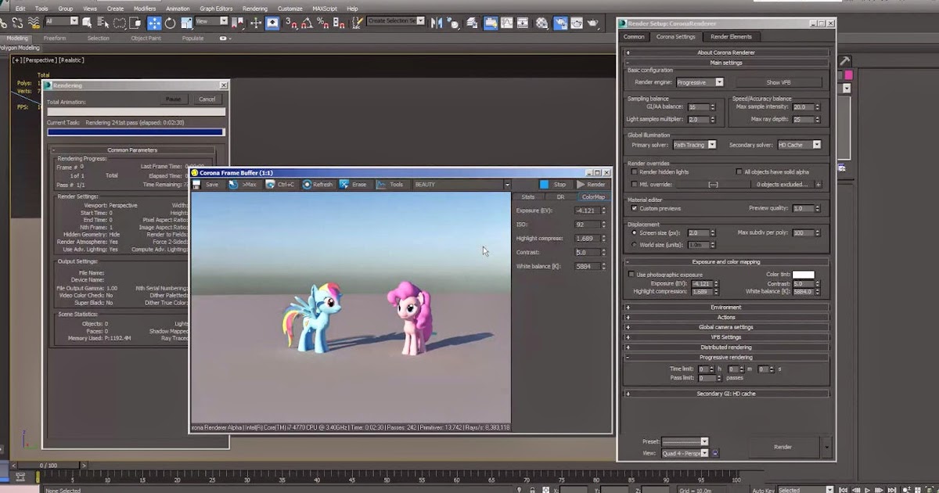Open the Graph Editors menu
Screen dimensions: 939x493
(x=216, y=9)
